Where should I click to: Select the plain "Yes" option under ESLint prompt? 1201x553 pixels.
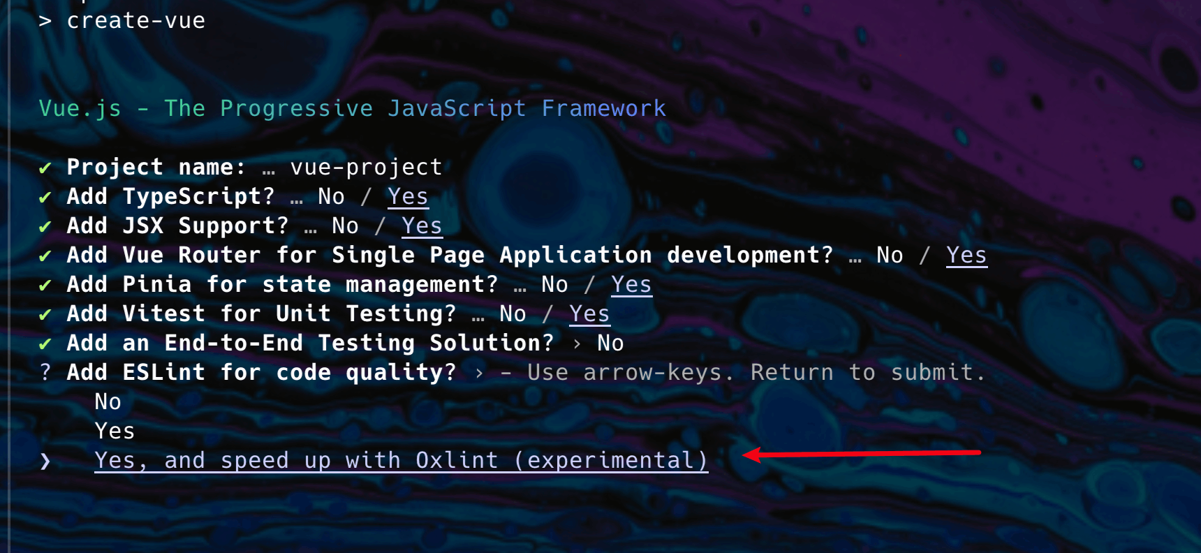115,431
